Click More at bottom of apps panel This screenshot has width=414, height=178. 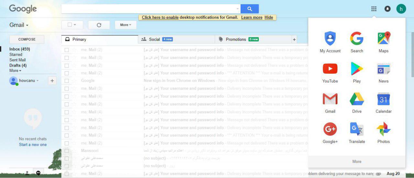click(357, 162)
